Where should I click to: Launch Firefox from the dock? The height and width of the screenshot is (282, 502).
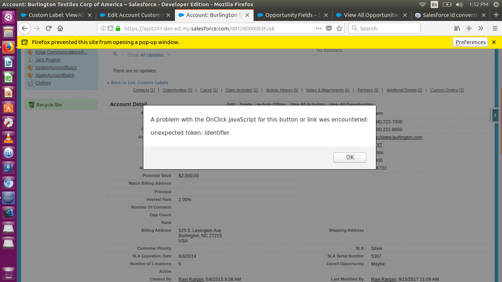(8, 47)
